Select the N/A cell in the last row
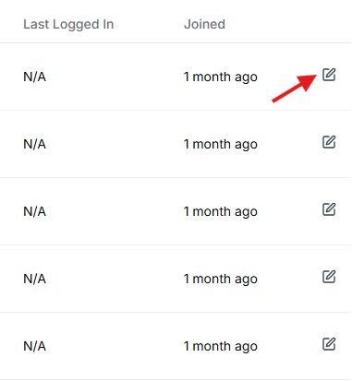Screen dimensions: 352x381 coord(34,346)
